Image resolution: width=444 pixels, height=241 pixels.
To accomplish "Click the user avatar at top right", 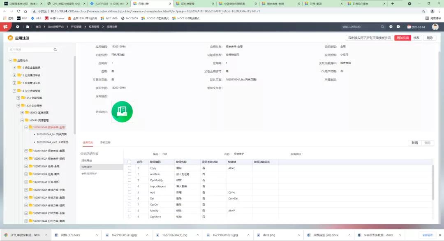I will coord(435,27).
